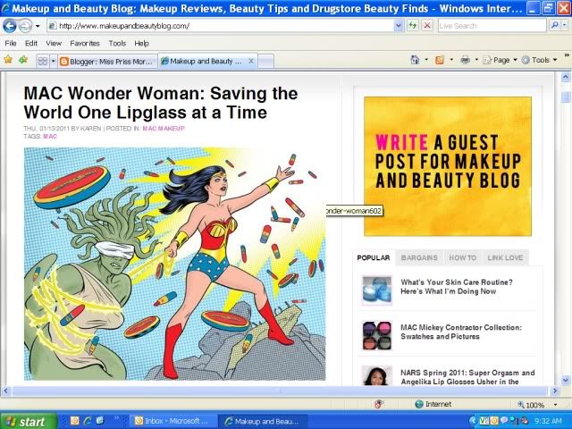Screen dimensions: 572x429
Task: Launch Internet Explorer from Quick Launch
Action: 87,421
